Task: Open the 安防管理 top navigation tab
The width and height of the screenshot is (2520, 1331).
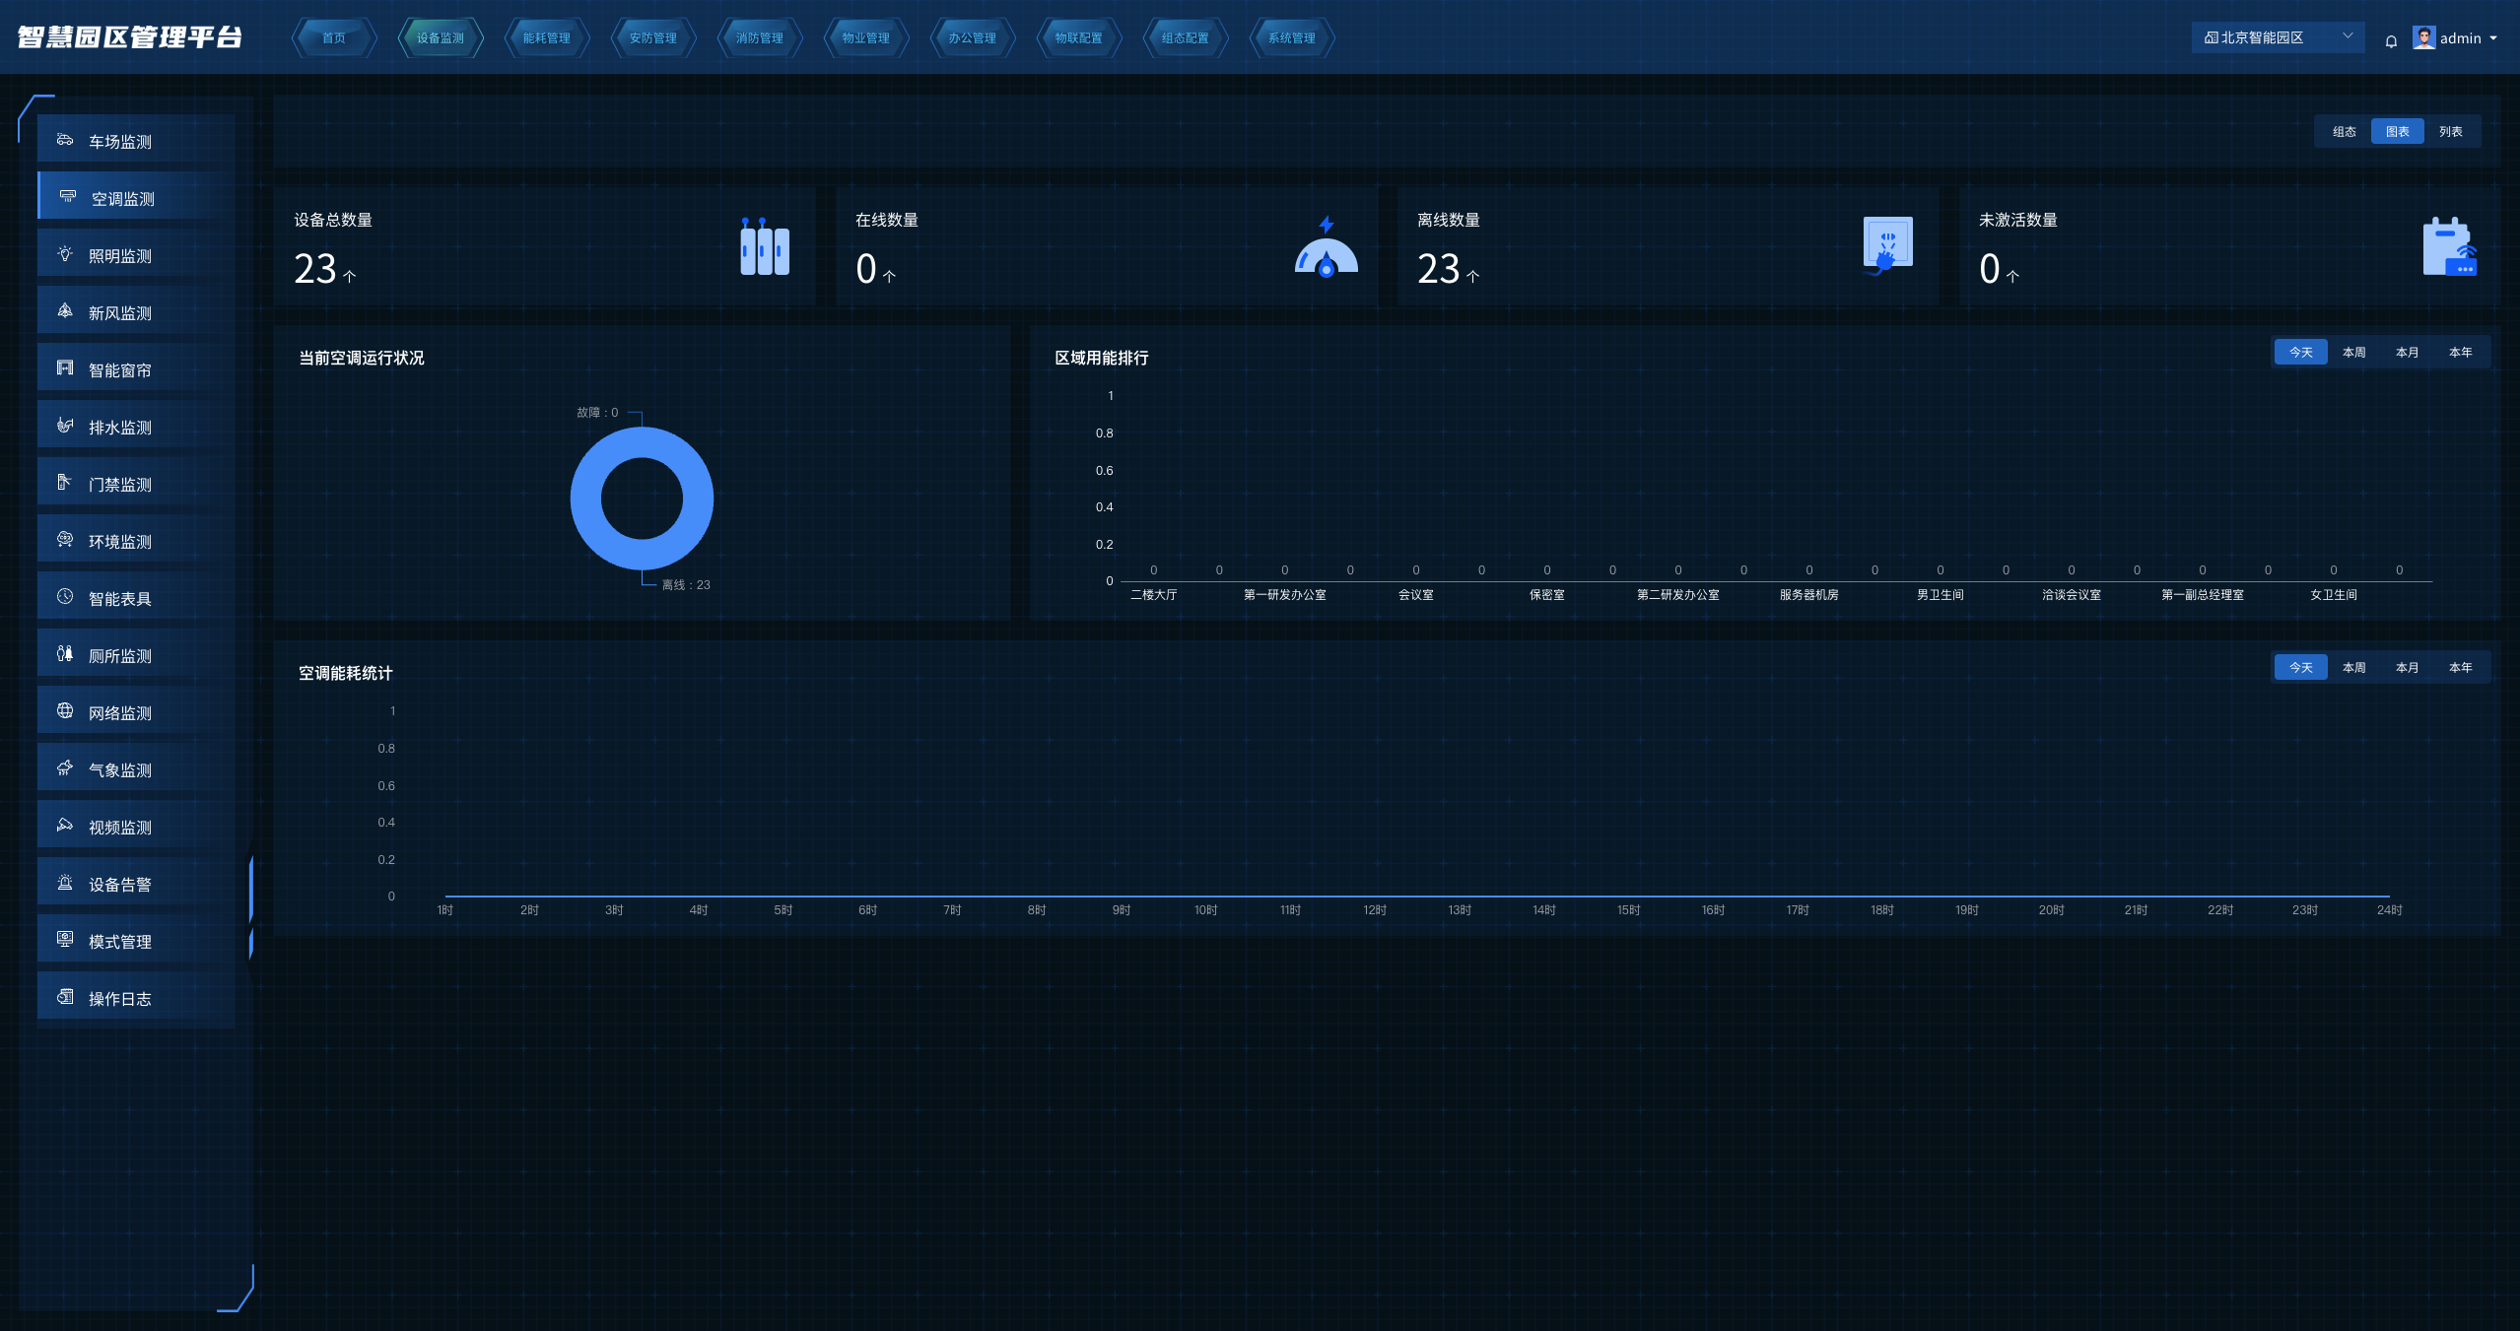Action: tap(652, 37)
